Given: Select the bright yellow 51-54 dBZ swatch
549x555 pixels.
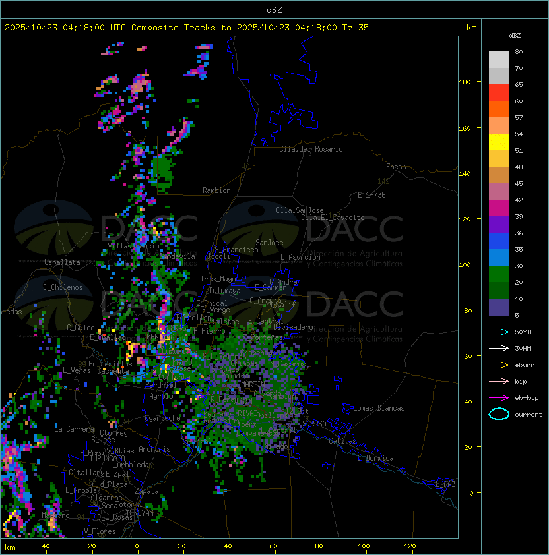Looking at the screenshot, I should (499, 142).
